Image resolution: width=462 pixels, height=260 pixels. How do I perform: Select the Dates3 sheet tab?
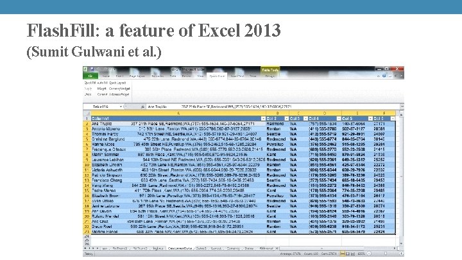tap(201, 248)
